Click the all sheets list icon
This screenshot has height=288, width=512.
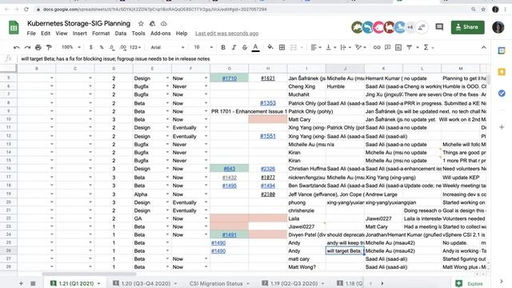tap(33, 283)
